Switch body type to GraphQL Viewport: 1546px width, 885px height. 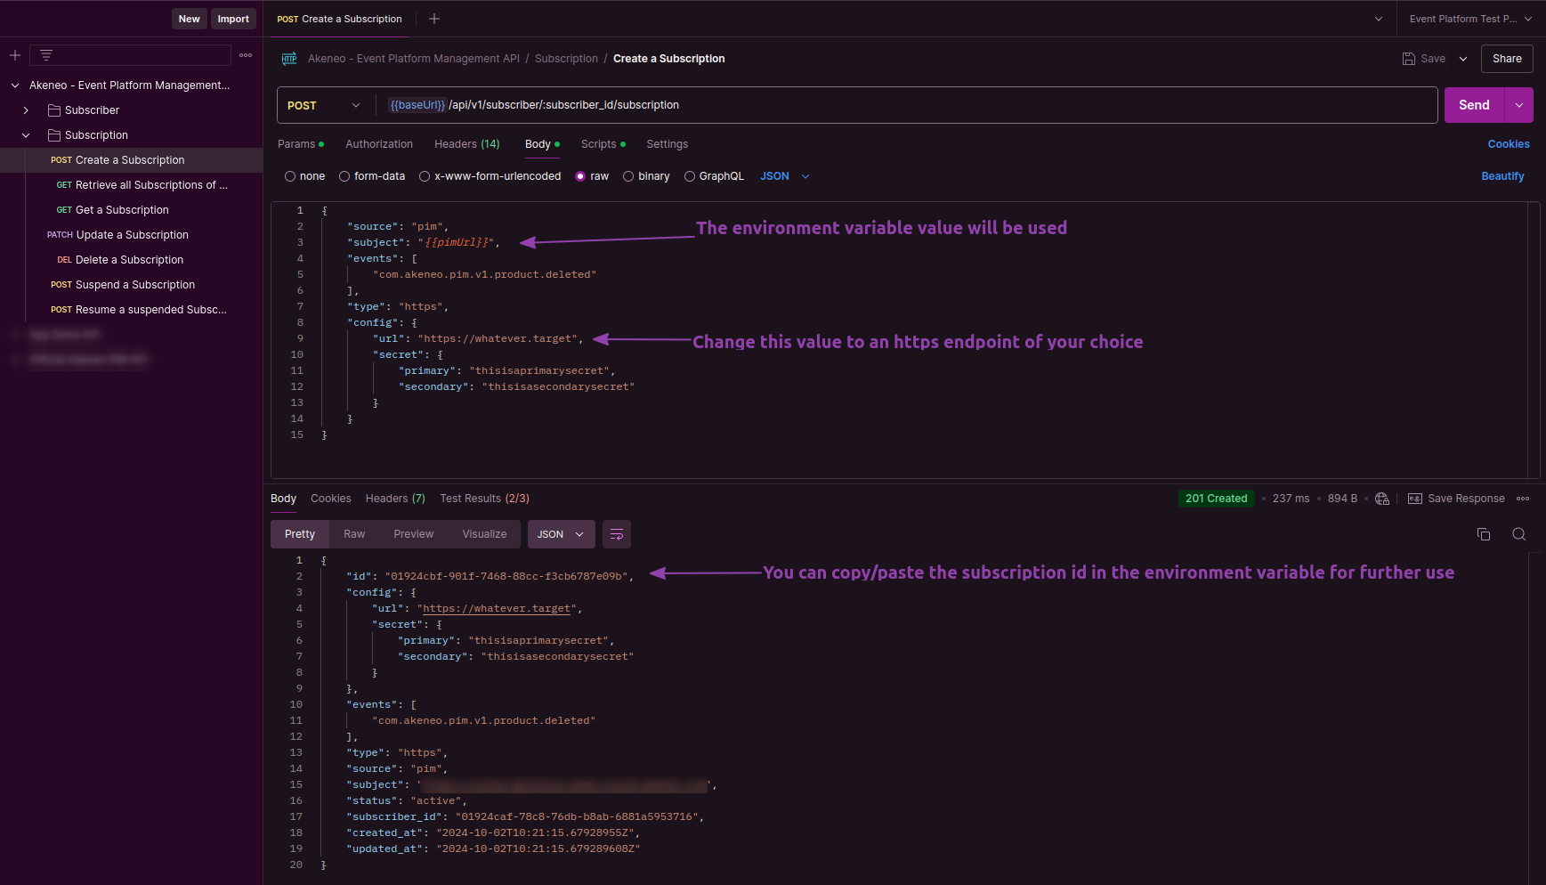pyautogui.click(x=690, y=175)
